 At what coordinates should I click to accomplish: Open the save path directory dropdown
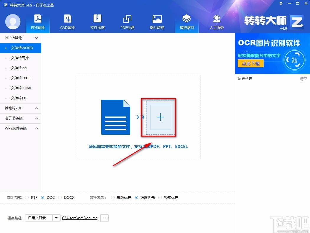(56, 218)
